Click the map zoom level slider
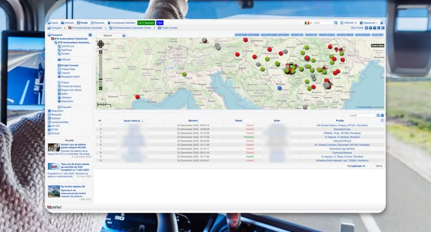This screenshot has width=431, height=232. pyautogui.click(x=100, y=70)
